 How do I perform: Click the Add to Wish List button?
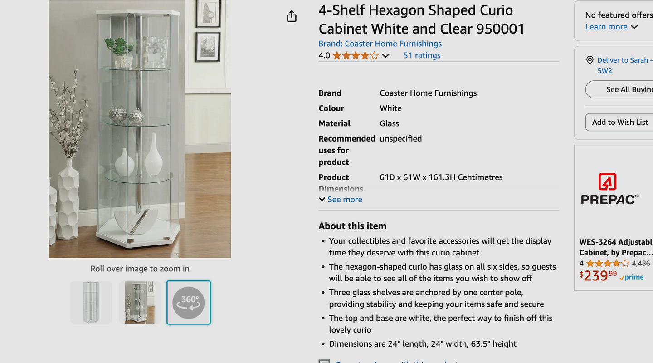tap(620, 122)
